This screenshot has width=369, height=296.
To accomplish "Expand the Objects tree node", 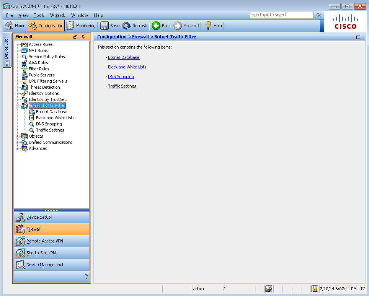I will click(17, 136).
